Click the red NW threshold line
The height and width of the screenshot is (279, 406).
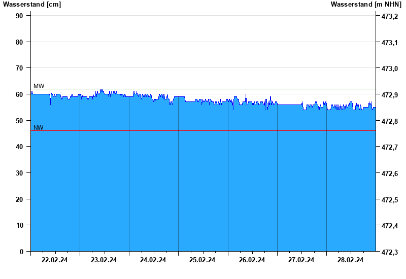coord(204,131)
